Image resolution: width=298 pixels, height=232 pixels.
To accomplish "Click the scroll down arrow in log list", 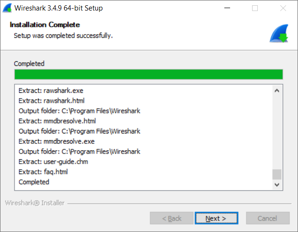I will tap(277, 185).
